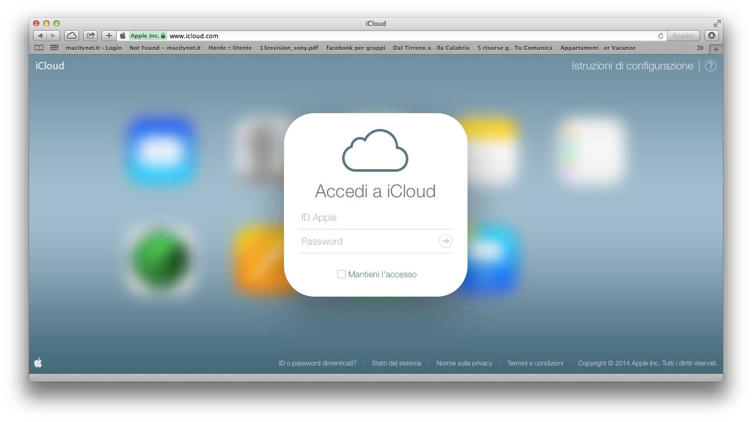Click the iCloud window title text
Image resolution: width=752 pixels, height=422 pixels.
(376, 23)
